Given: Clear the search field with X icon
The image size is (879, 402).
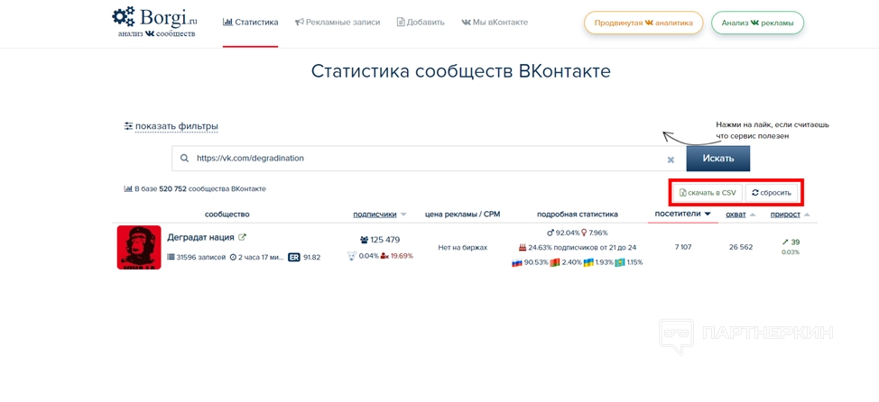Looking at the screenshot, I should (x=671, y=160).
